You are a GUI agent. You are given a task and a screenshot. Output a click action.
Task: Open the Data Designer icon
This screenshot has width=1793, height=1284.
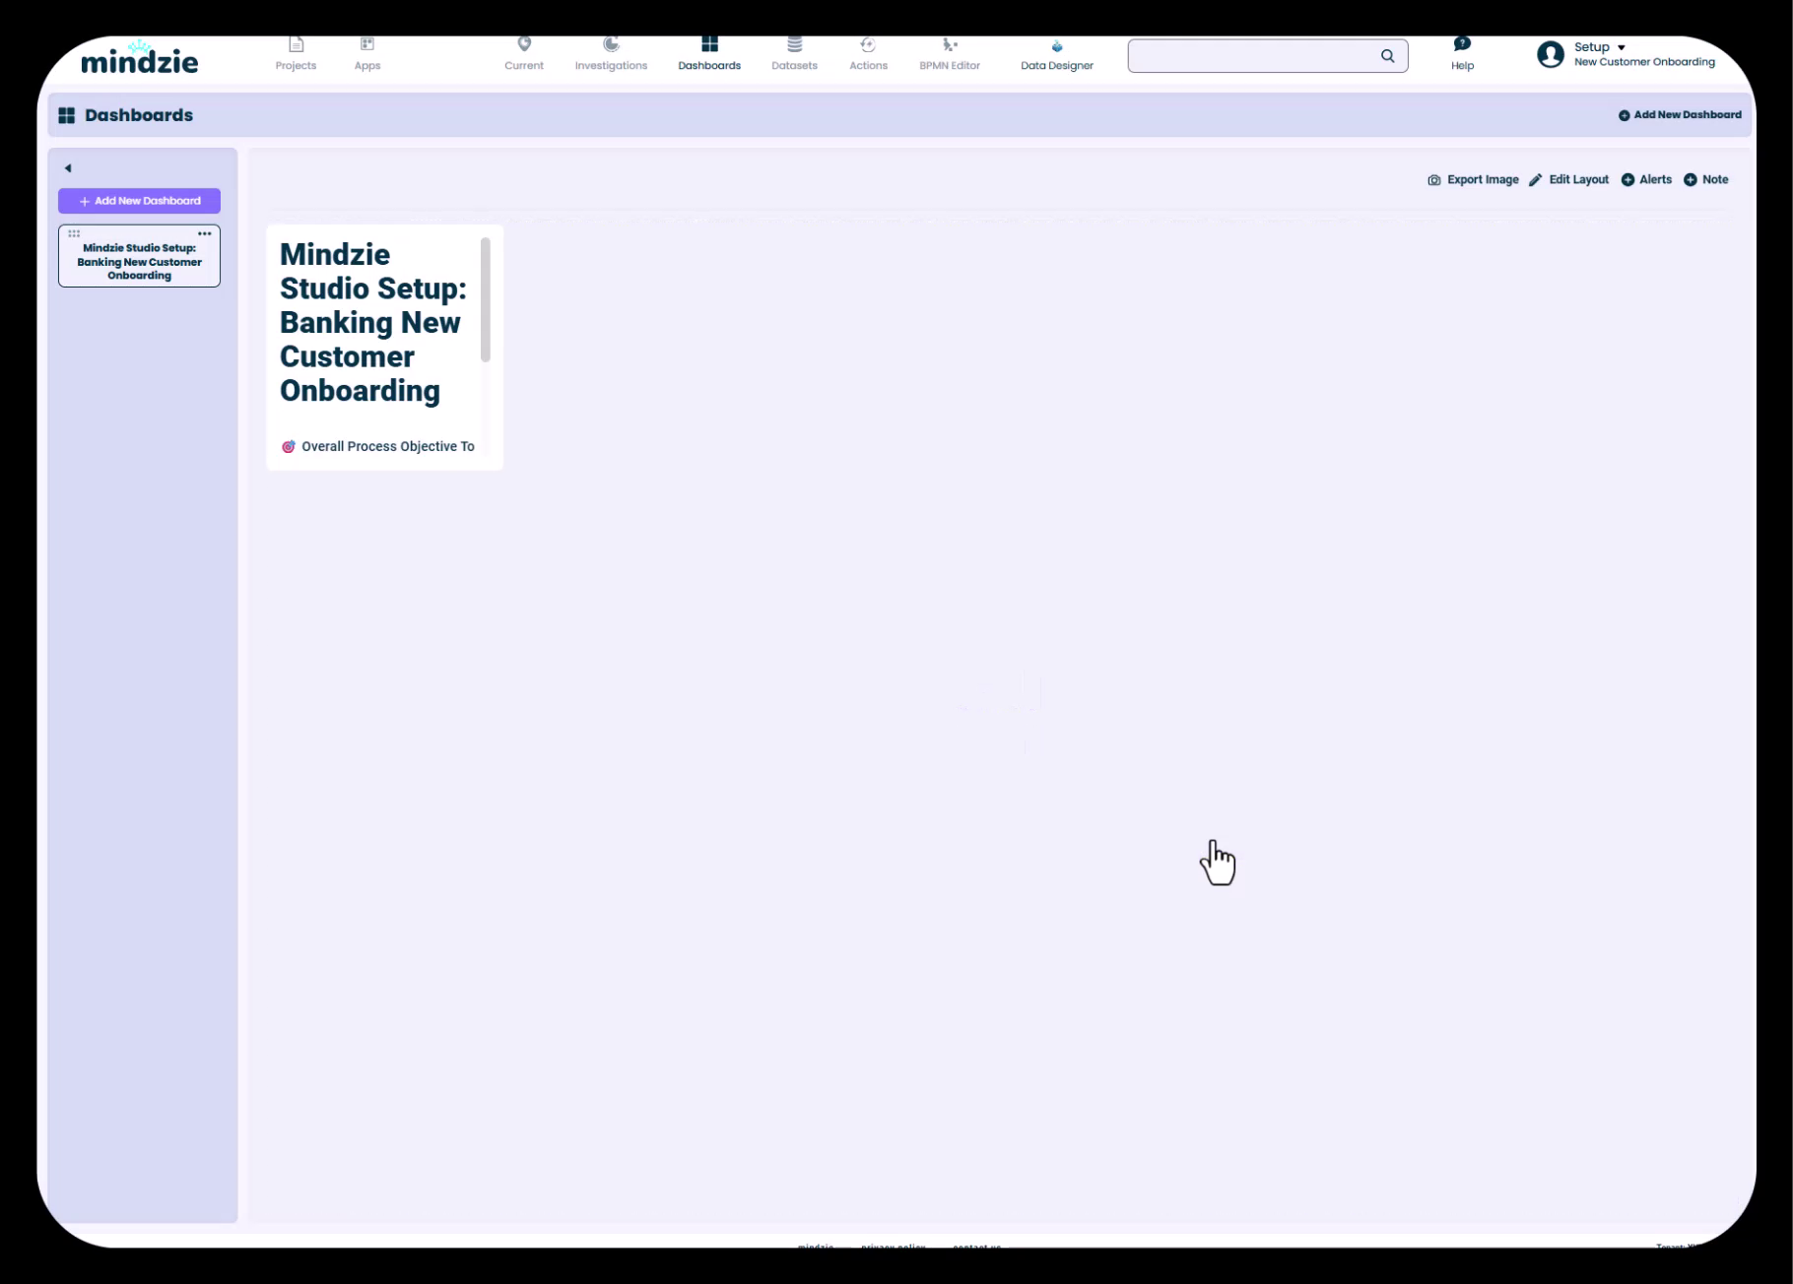point(1056,47)
